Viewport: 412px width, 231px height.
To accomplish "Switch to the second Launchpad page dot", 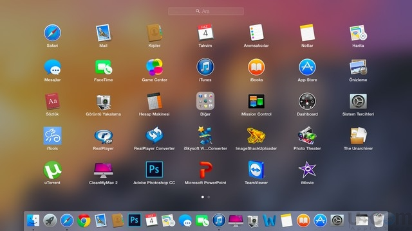I will tap(209, 197).
